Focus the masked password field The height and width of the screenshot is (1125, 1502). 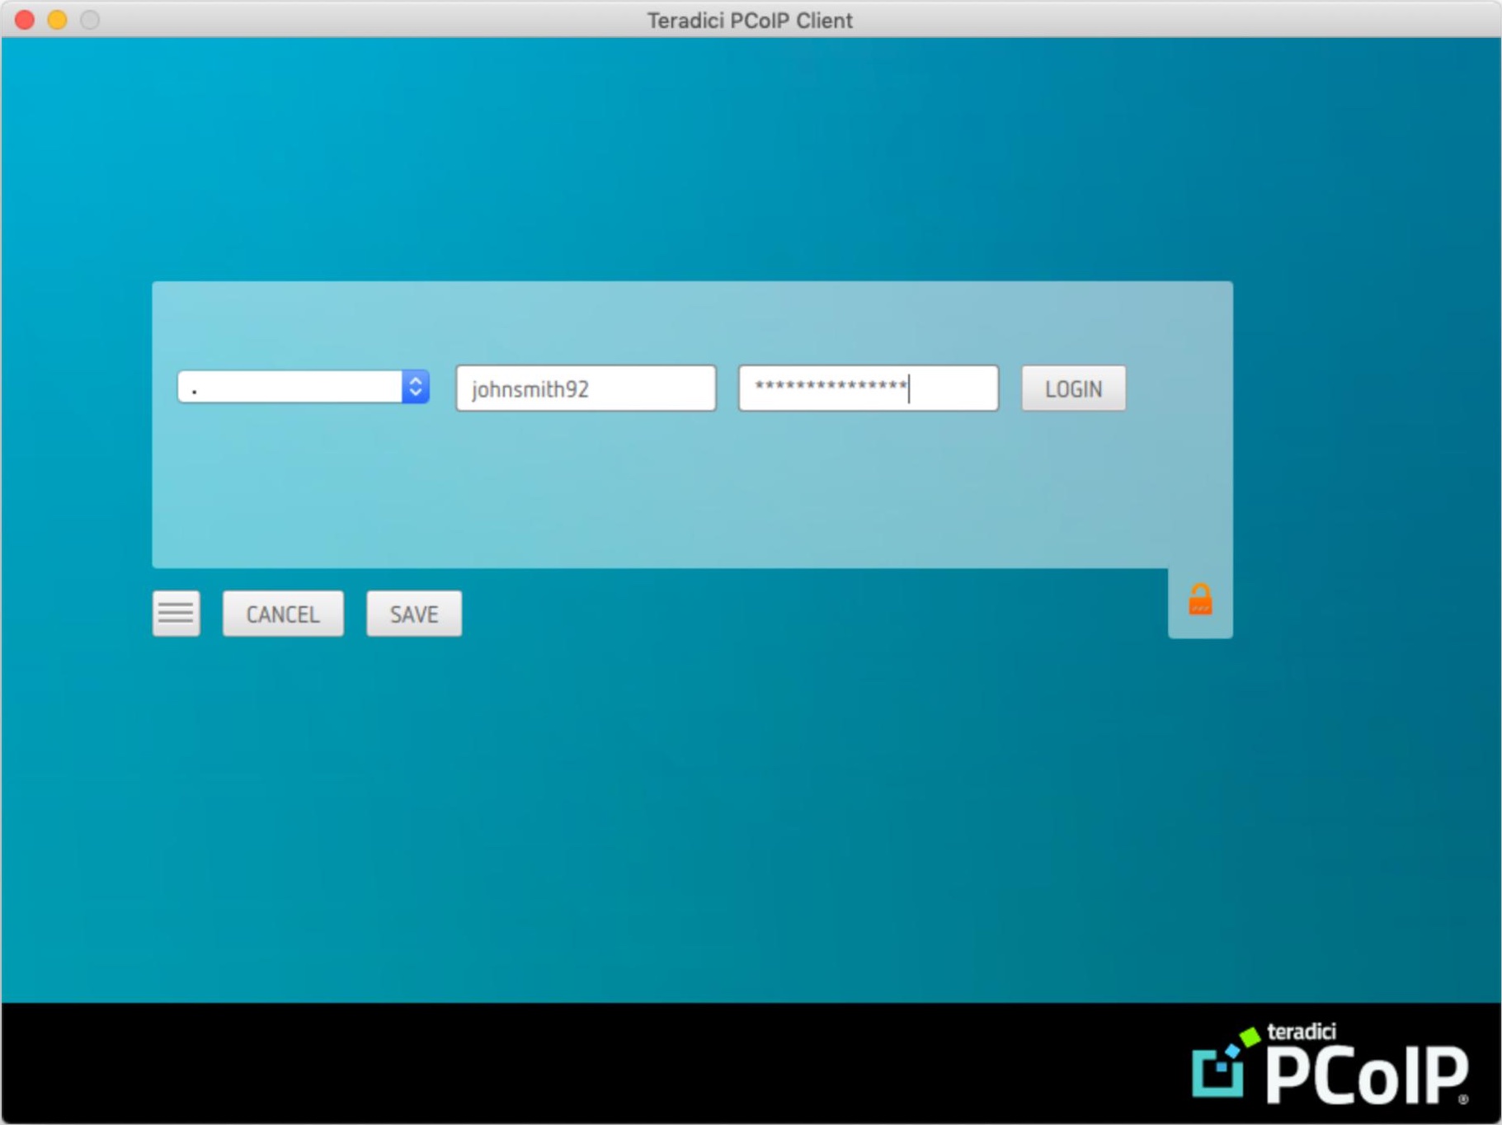pos(867,388)
